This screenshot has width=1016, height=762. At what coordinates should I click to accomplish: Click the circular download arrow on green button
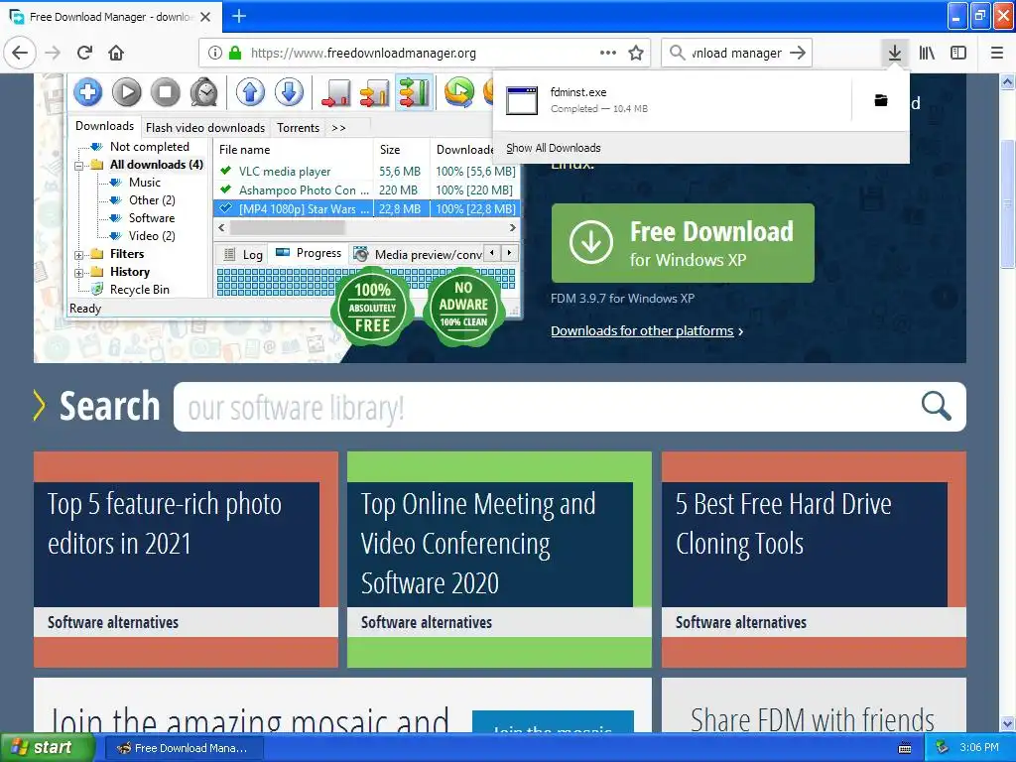point(591,242)
